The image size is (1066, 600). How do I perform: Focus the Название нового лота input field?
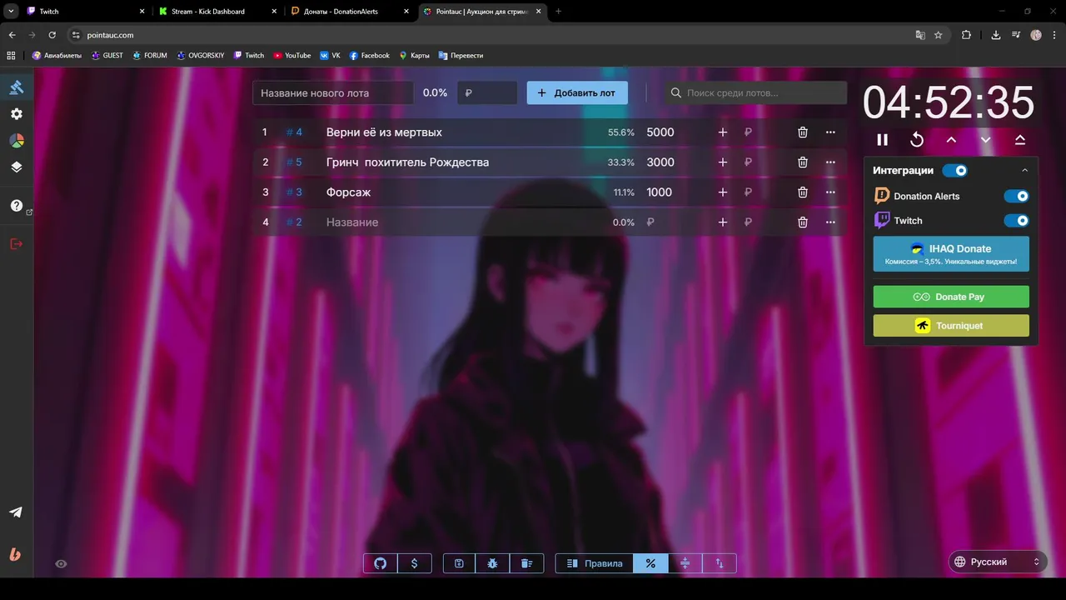[333, 92]
